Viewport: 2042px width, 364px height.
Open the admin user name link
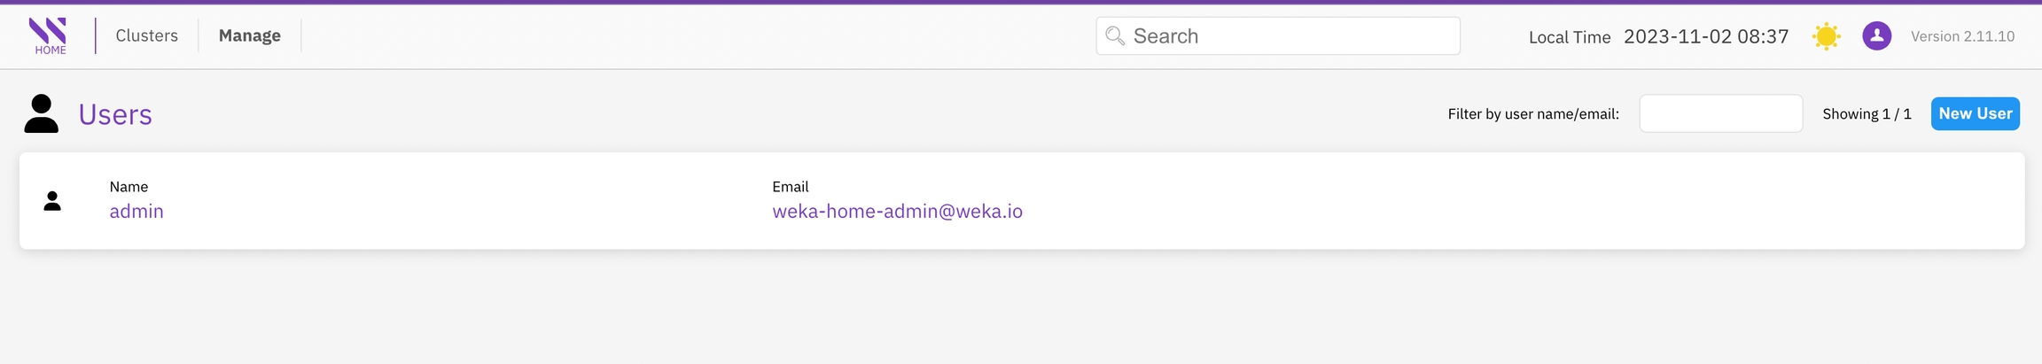coord(136,212)
